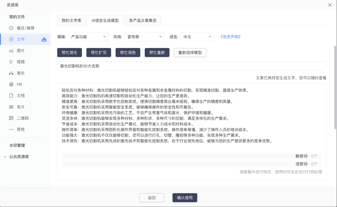Select the 音乐 headphones icon
337x207 pixels.
click(11, 73)
